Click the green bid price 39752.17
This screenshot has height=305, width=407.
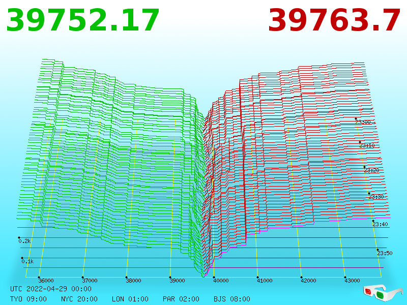82,20
